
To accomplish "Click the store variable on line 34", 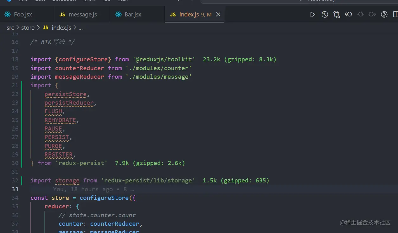I will coord(60,198).
